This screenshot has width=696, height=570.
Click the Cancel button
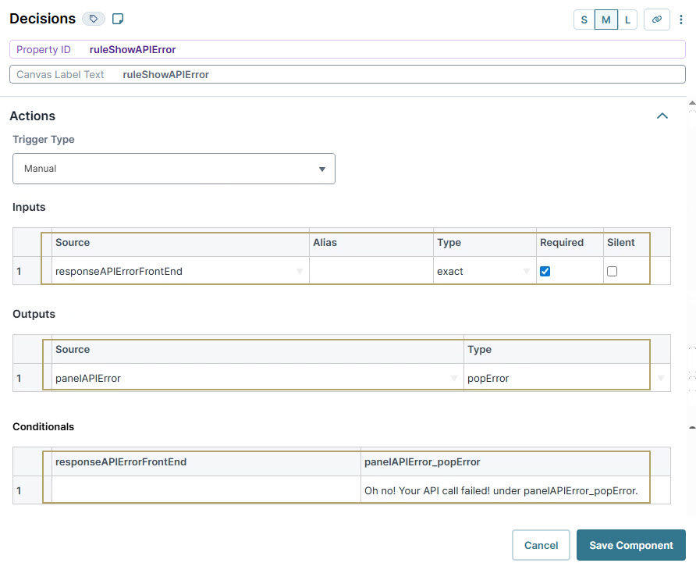pos(541,545)
